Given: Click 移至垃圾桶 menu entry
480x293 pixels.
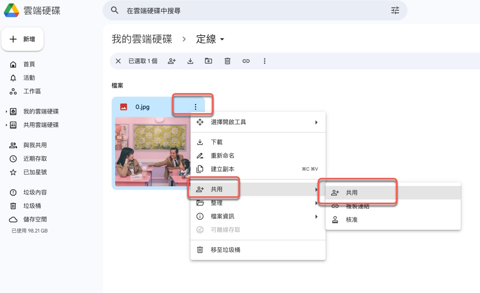Looking at the screenshot, I should click(x=225, y=250).
